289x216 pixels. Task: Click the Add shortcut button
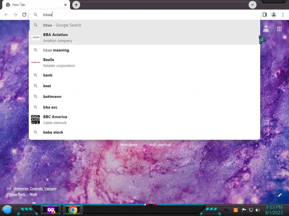160,145
